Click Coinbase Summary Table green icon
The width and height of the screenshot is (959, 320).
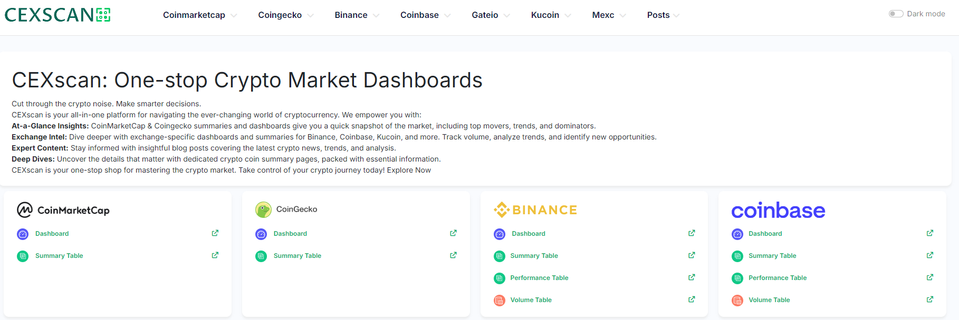737,256
